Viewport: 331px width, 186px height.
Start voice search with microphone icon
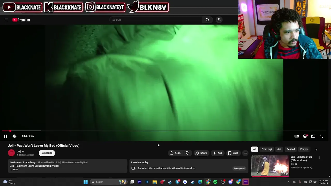pos(219,20)
